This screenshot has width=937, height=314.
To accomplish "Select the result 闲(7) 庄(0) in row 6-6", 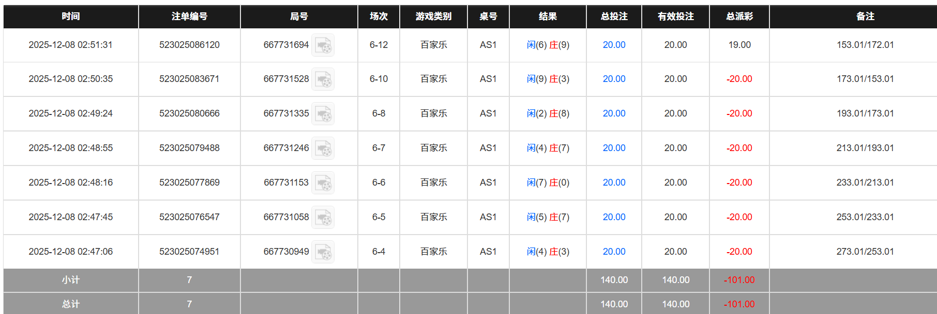I will 548,183.
